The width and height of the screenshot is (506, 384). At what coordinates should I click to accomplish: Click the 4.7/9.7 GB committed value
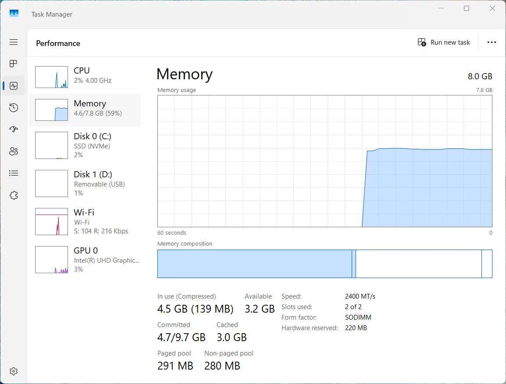[182, 337]
